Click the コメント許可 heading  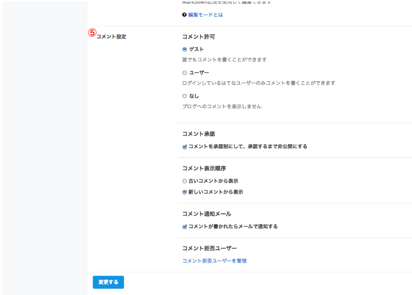[199, 37]
